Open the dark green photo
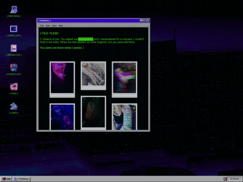The width and height of the screenshot is (243, 182). pyautogui.click(x=93, y=113)
